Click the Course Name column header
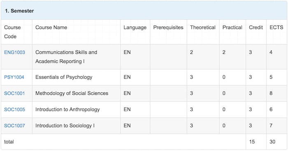 [x=51, y=27]
